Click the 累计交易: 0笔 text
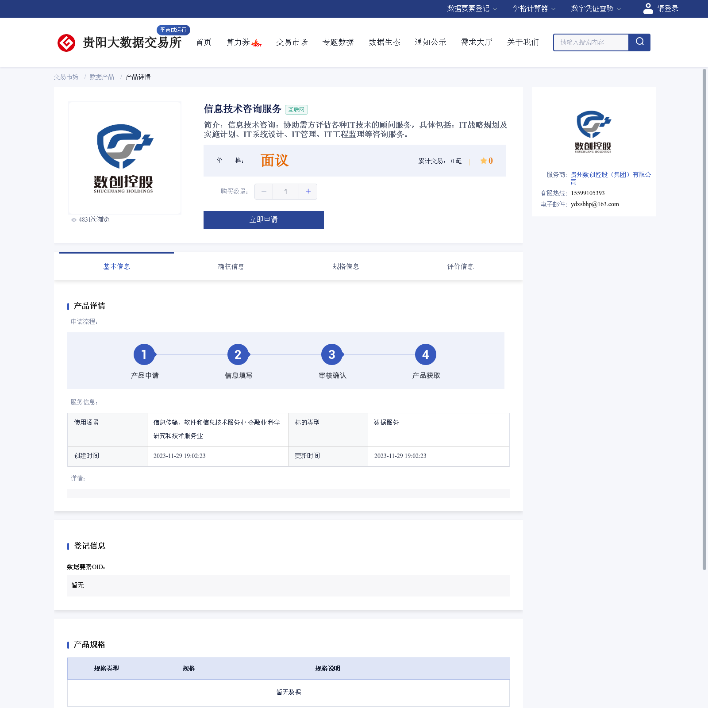 (440, 161)
